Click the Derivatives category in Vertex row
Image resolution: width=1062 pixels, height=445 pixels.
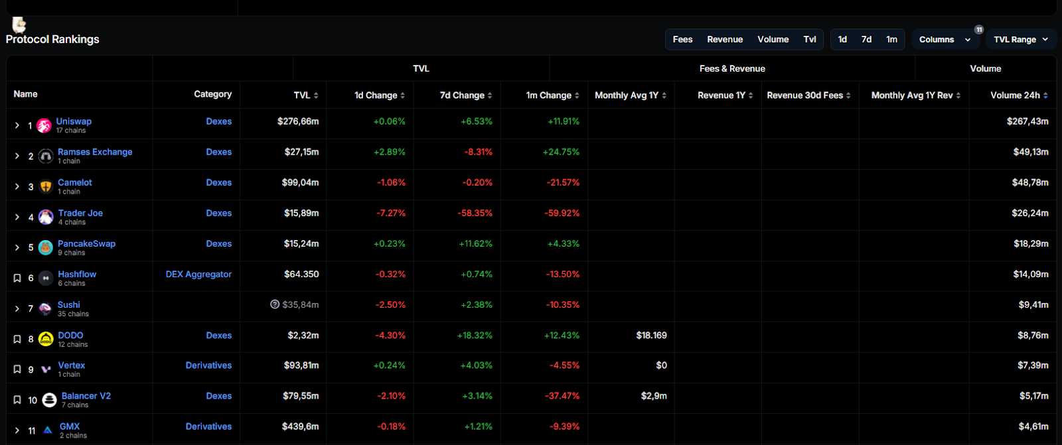tap(208, 365)
